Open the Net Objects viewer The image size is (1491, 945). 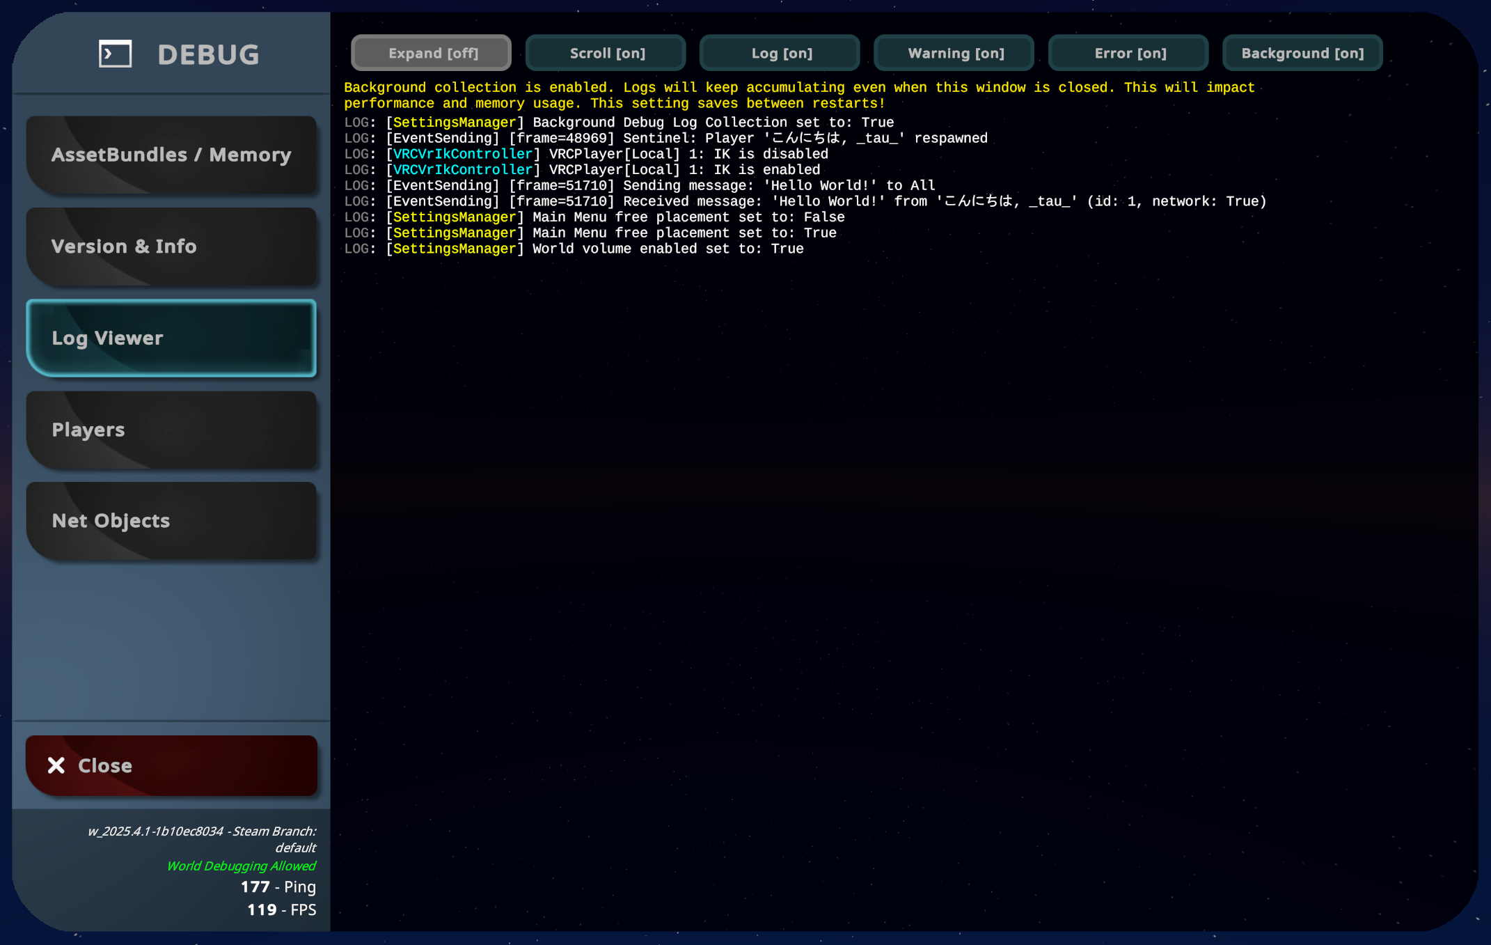click(171, 520)
